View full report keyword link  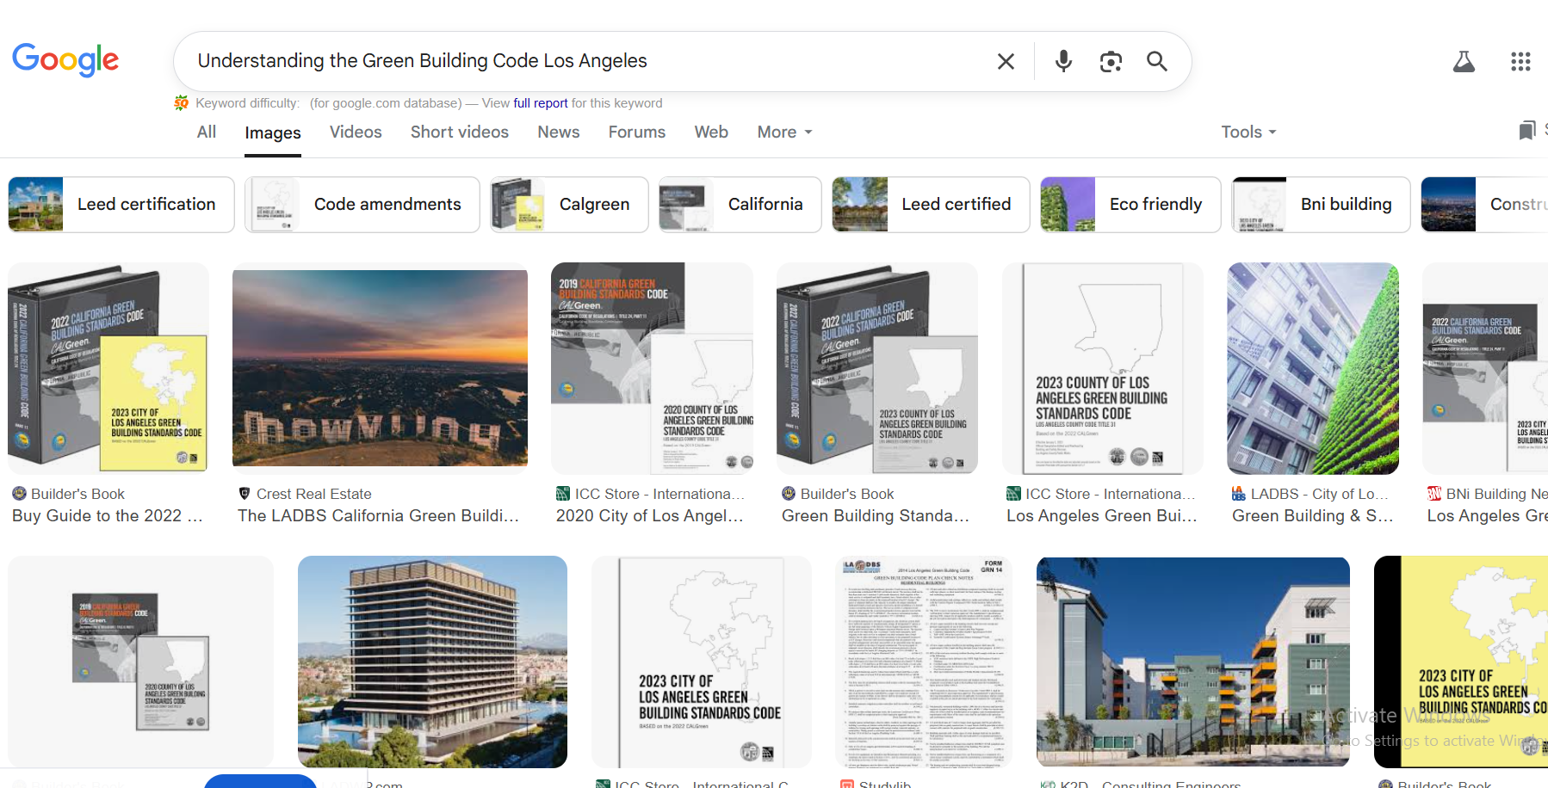click(x=540, y=103)
